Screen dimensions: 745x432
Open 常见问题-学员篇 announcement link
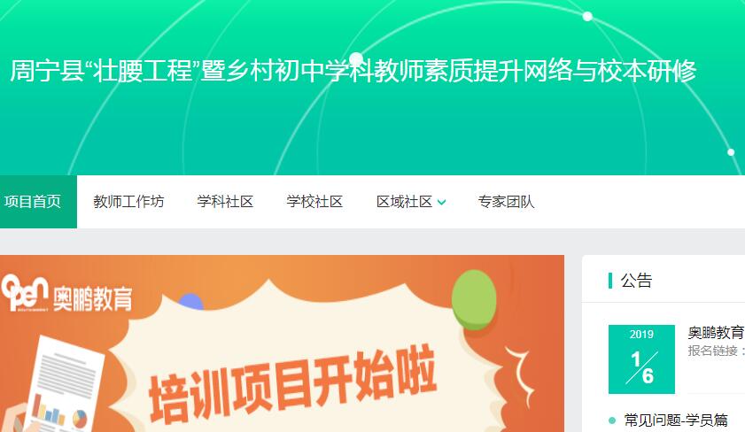click(676, 420)
